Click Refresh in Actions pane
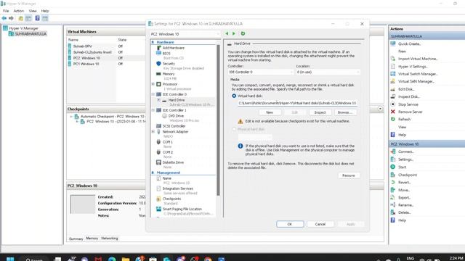The image size is (465, 261). point(404,119)
